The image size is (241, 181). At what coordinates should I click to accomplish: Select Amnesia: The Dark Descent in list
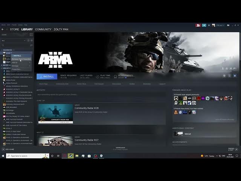click(16, 101)
